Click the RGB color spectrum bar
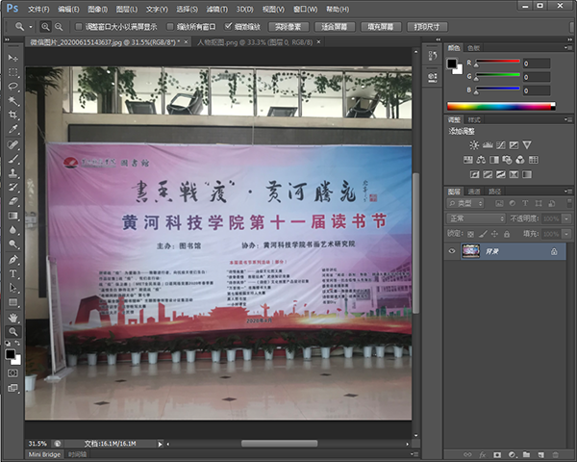This screenshot has height=462, width=577. click(x=501, y=106)
